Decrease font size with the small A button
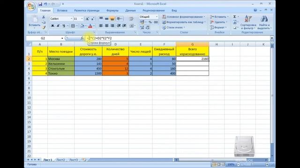Image resolution: width=300 pixels, height=168 pixels. coord(93,19)
